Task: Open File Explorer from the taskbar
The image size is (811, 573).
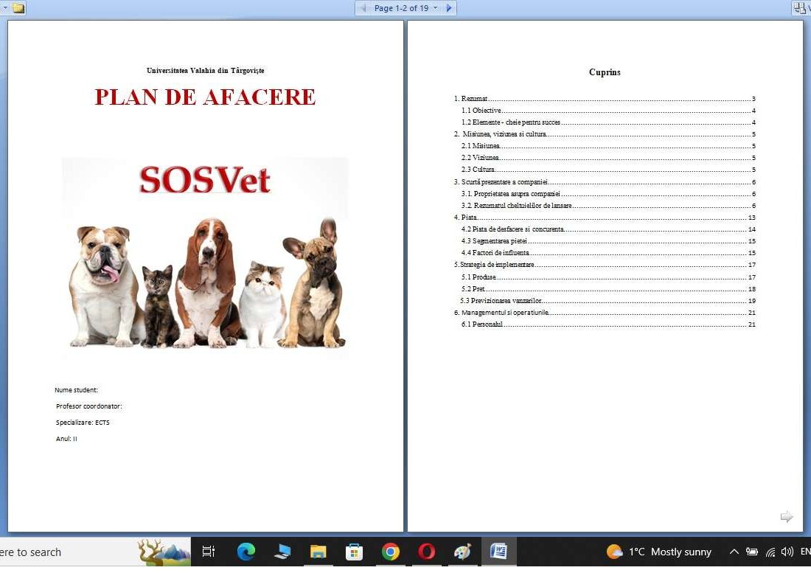Action: point(318,552)
